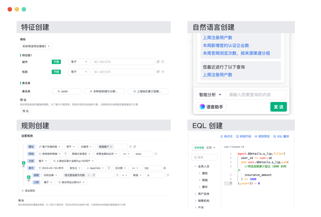Open the >= operator dropdown before 1000
The width and height of the screenshot is (321, 217).
tap(126, 154)
